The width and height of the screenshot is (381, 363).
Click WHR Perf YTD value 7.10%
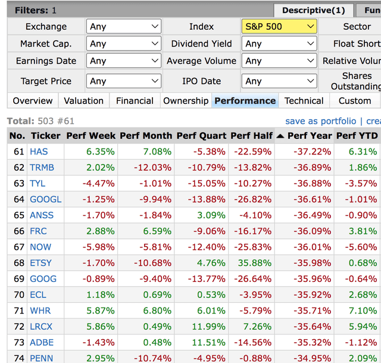tap(363, 311)
